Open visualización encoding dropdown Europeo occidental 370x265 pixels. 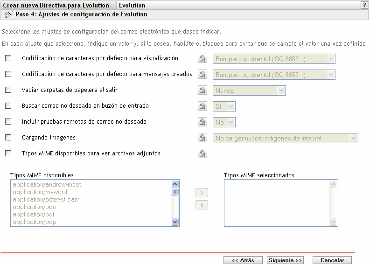[x=274, y=59]
